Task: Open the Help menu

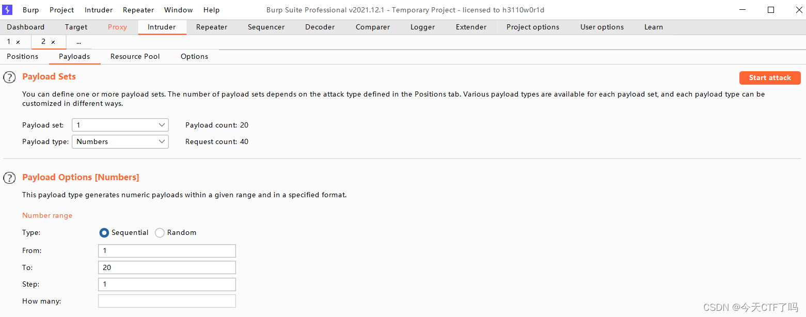Action: pos(211,10)
